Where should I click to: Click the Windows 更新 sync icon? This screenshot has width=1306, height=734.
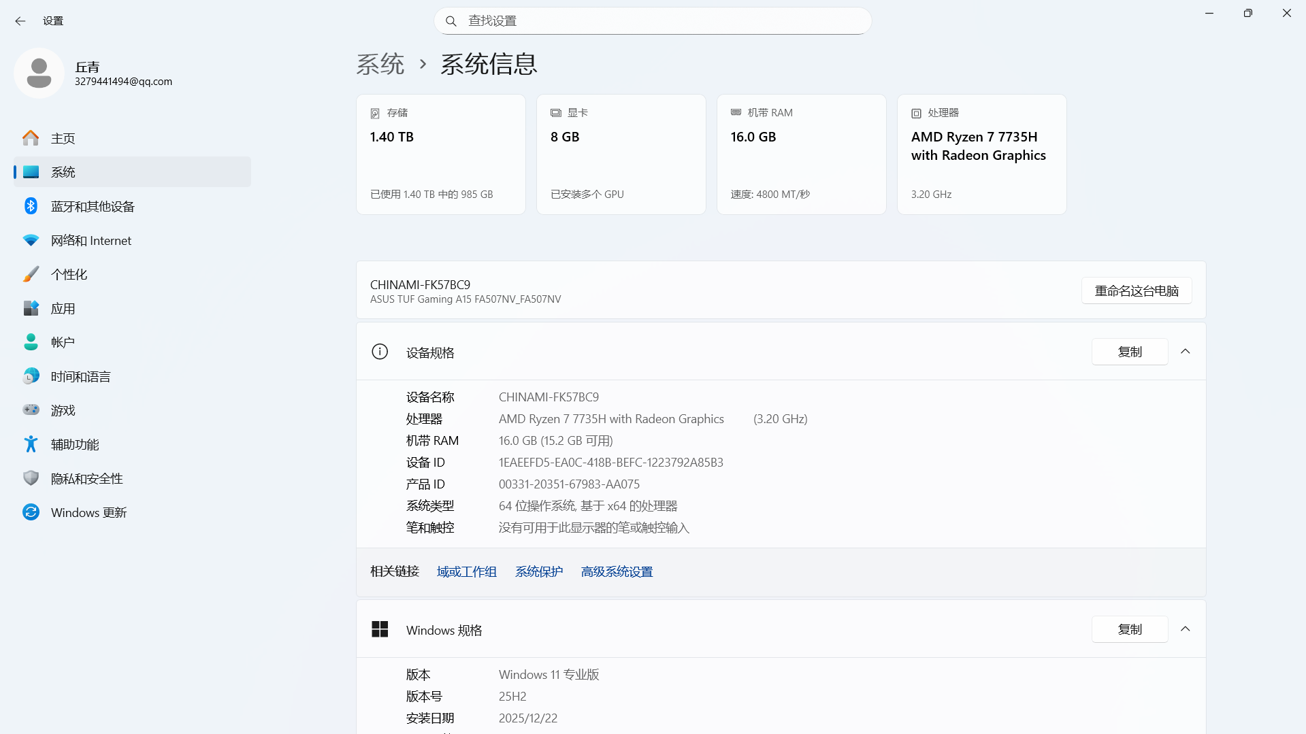pyautogui.click(x=31, y=512)
